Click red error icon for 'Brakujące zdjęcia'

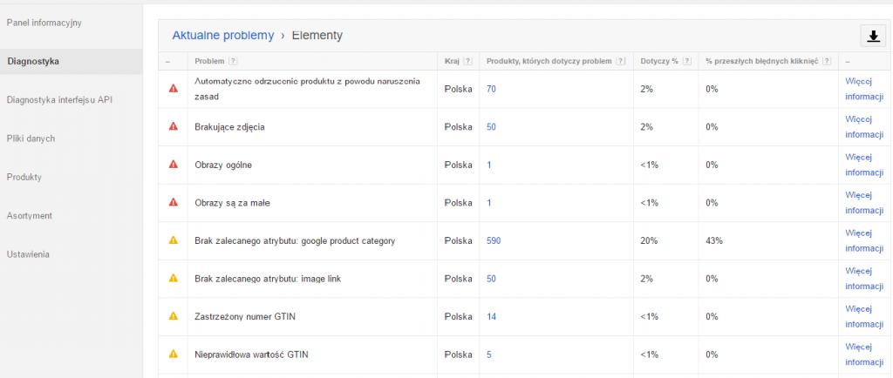[x=174, y=126]
